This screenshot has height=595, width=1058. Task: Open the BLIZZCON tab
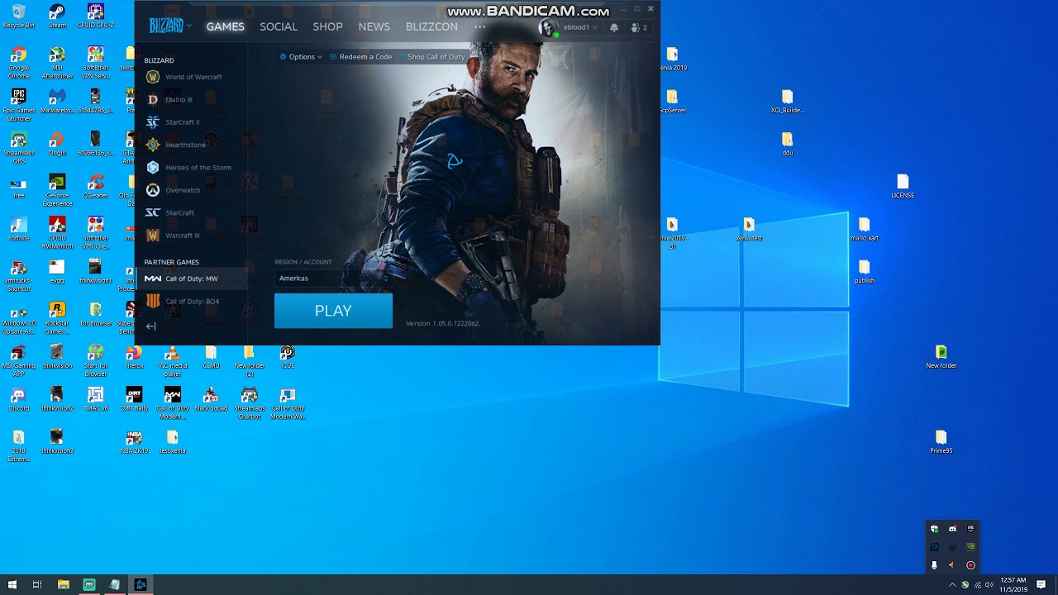tap(431, 26)
